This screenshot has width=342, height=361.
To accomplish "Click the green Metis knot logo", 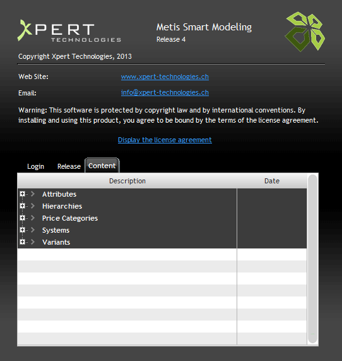I will pos(305,32).
